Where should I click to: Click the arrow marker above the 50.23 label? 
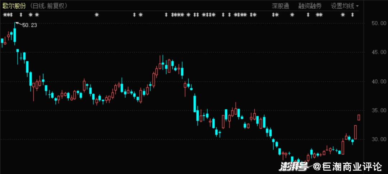[x=20, y=15]
